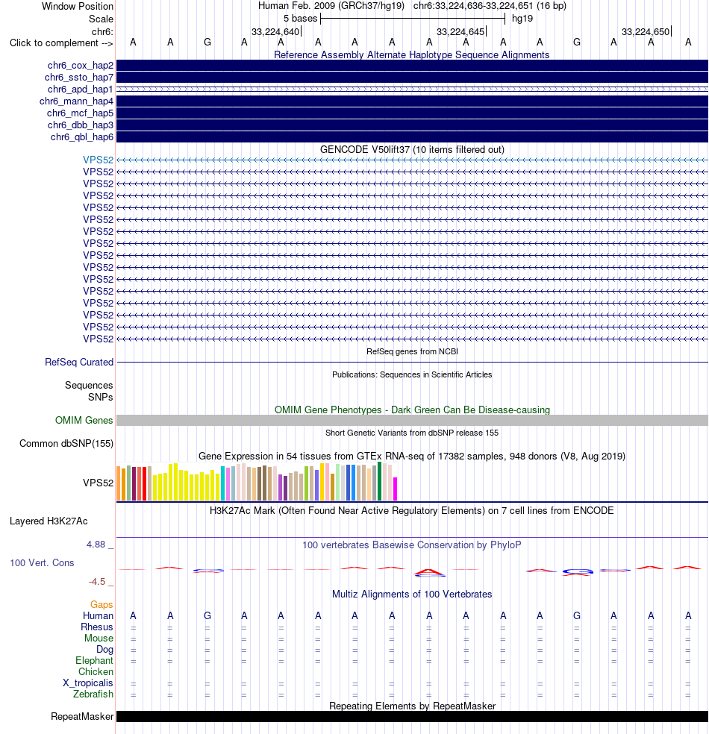Click the chr6: ruler label
Viewport: 709px width, 734px height.
pyautogui.click(x=102, y=31)
